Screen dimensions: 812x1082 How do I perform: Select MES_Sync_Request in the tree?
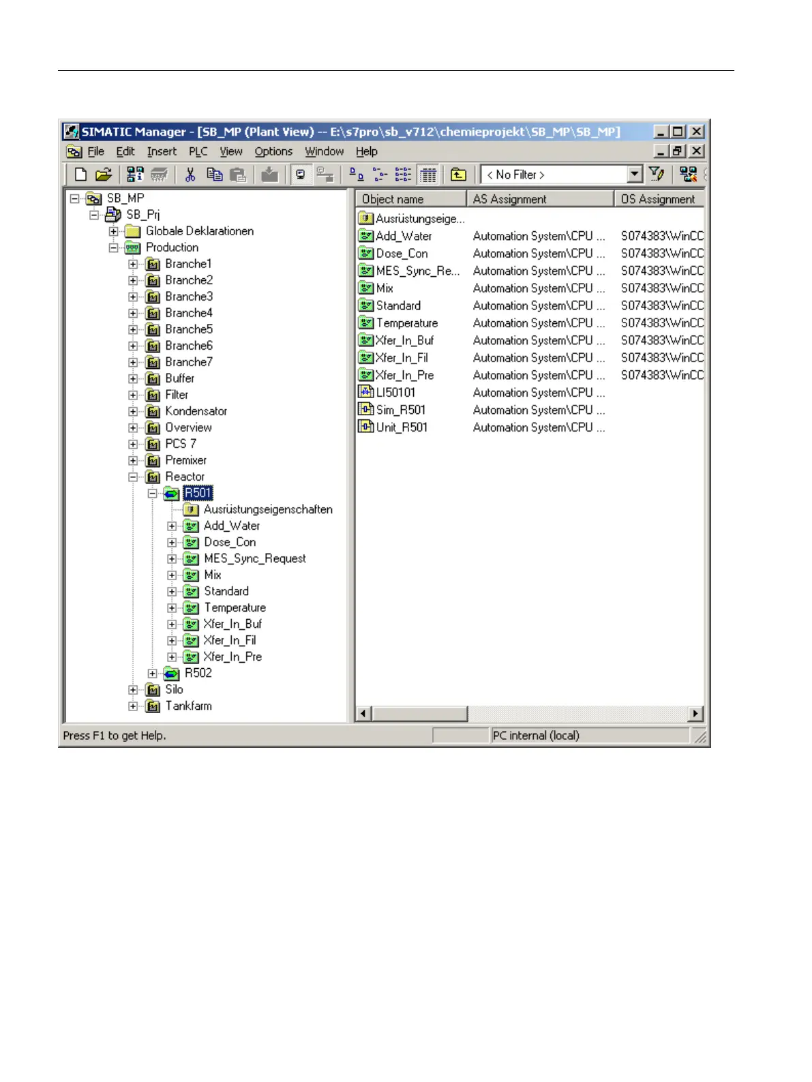255,558
